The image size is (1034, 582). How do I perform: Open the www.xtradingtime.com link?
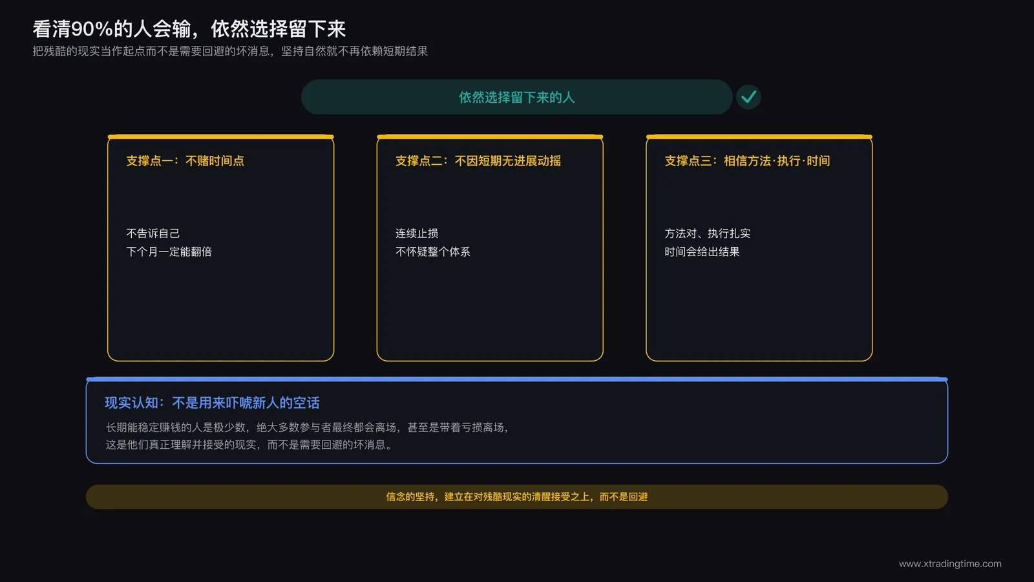tap(950, 564)
